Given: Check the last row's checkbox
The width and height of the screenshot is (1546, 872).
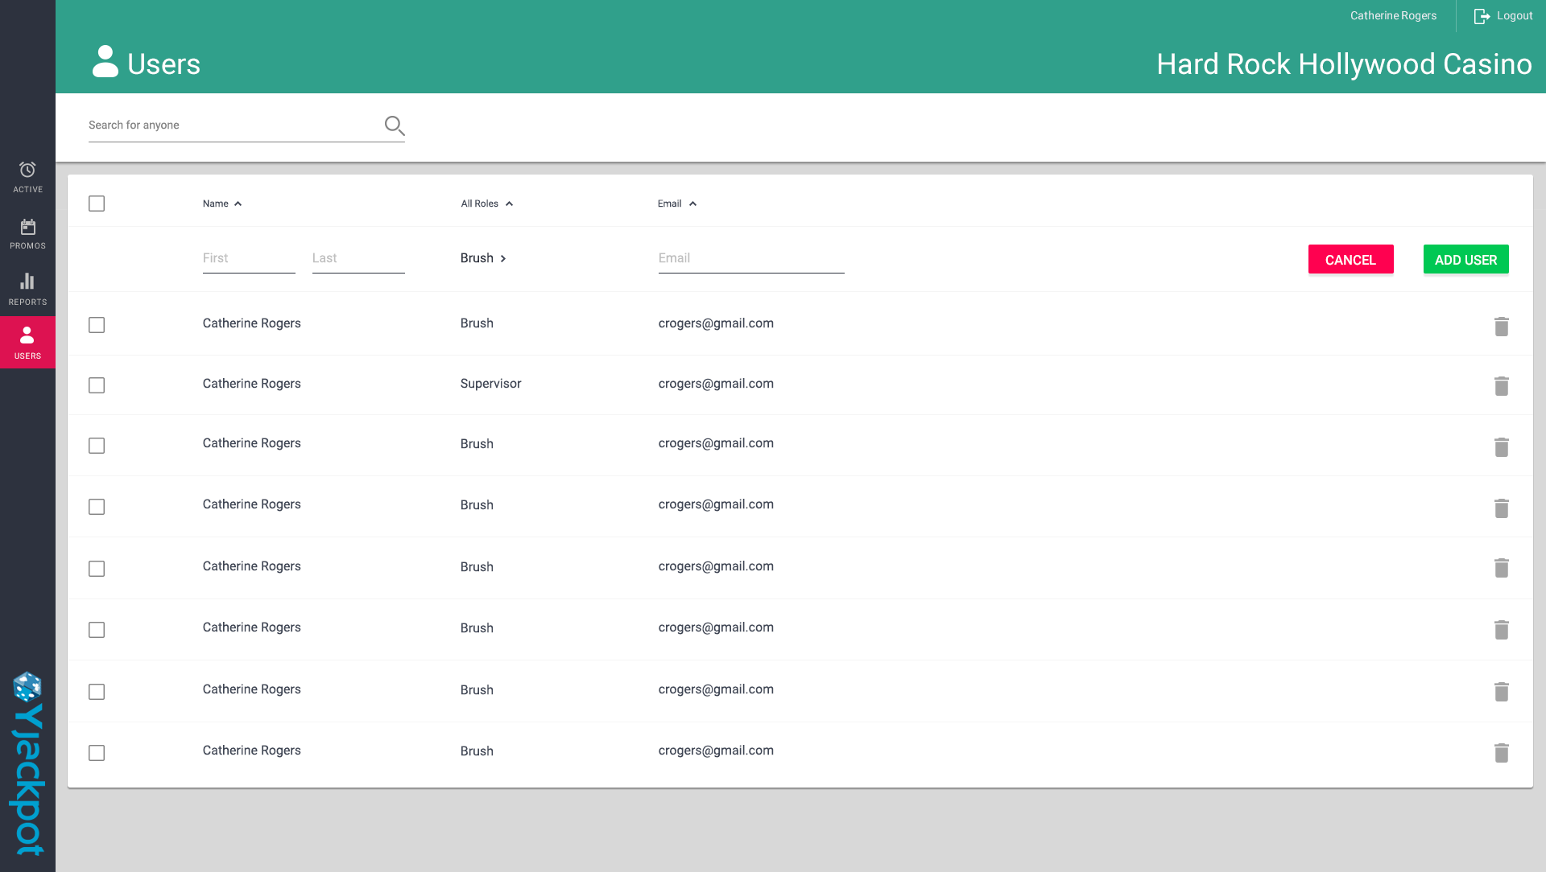Looking at the screenshot, I should click(x=97, y=753).
